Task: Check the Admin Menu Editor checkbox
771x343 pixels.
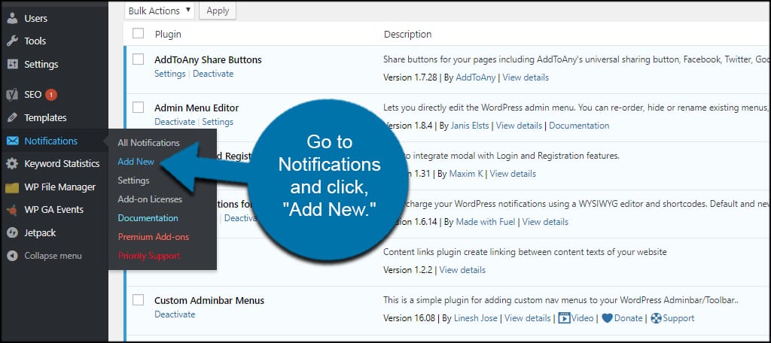Action: pyautogui.click(x=139, y=108)
